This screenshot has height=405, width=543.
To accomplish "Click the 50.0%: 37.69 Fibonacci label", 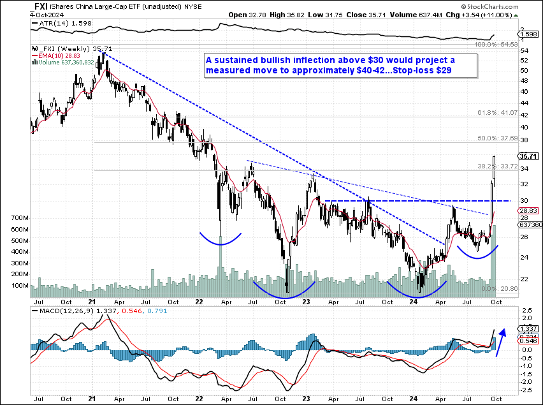I will point(498,138).
